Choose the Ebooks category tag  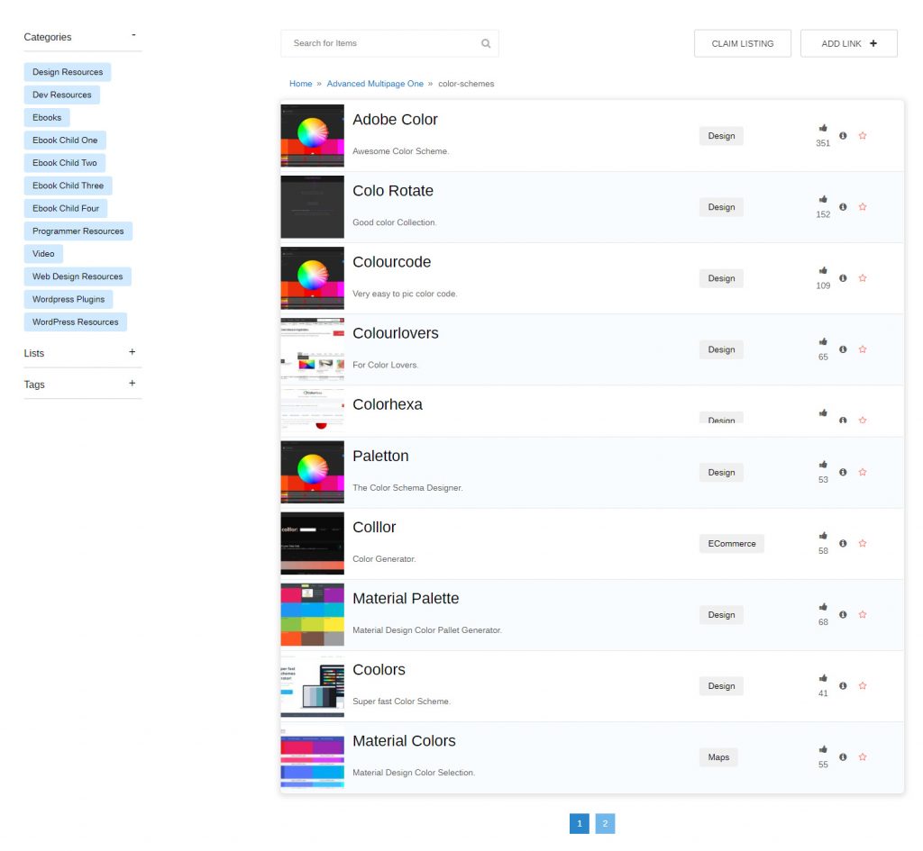(47, 118)
